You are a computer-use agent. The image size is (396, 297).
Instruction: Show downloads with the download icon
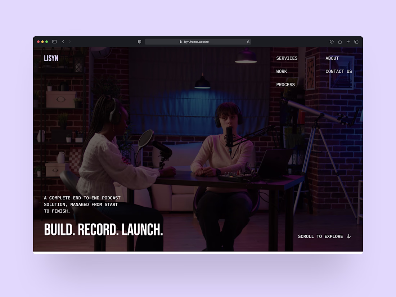click(332, 42)
